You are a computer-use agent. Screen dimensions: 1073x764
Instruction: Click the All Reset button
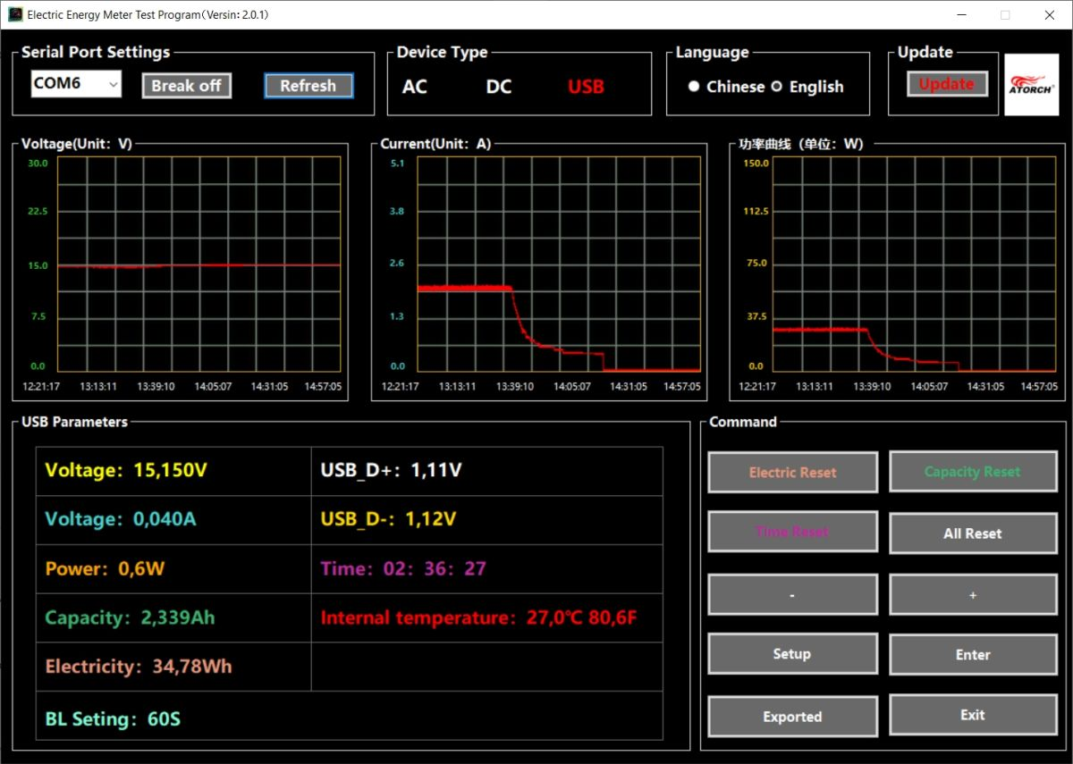coord(973,533)
